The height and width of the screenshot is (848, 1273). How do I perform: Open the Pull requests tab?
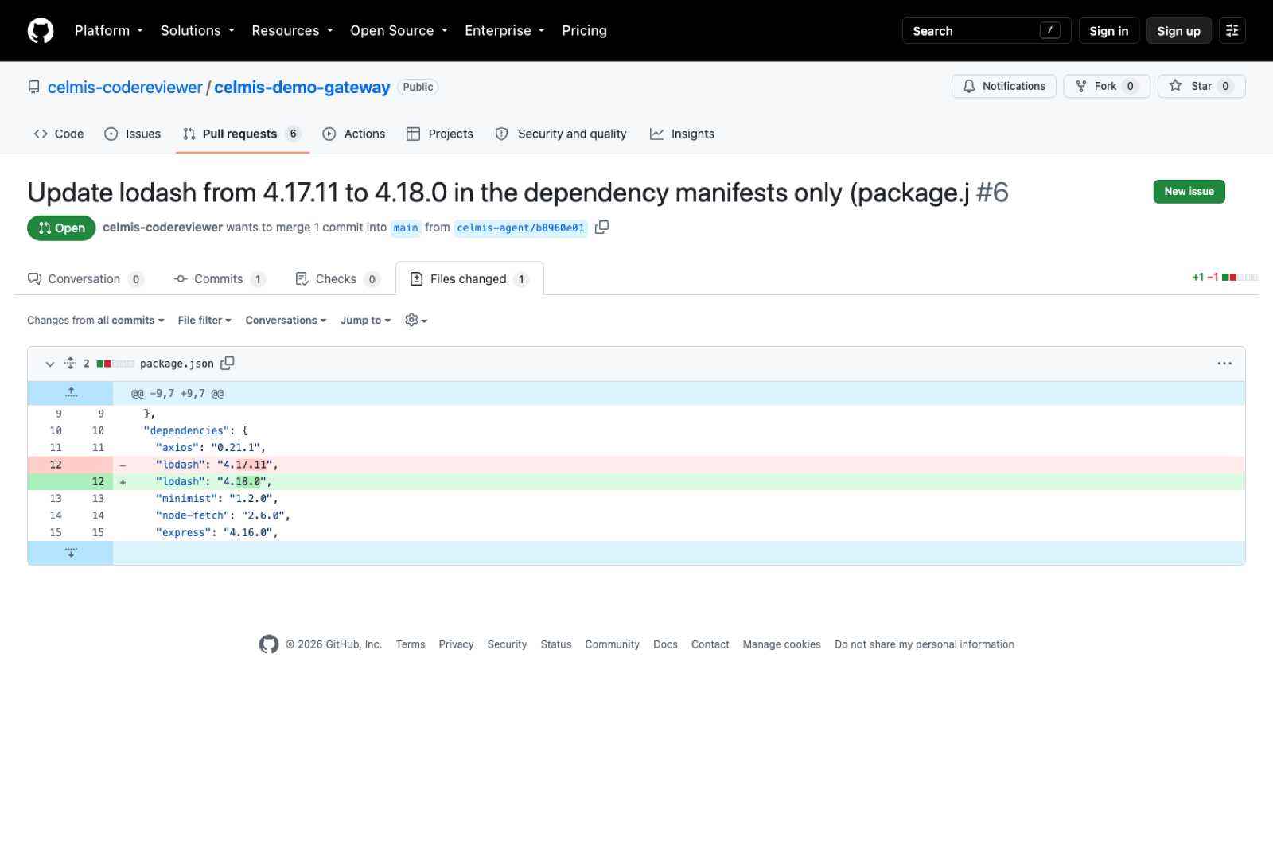[242, 134]
